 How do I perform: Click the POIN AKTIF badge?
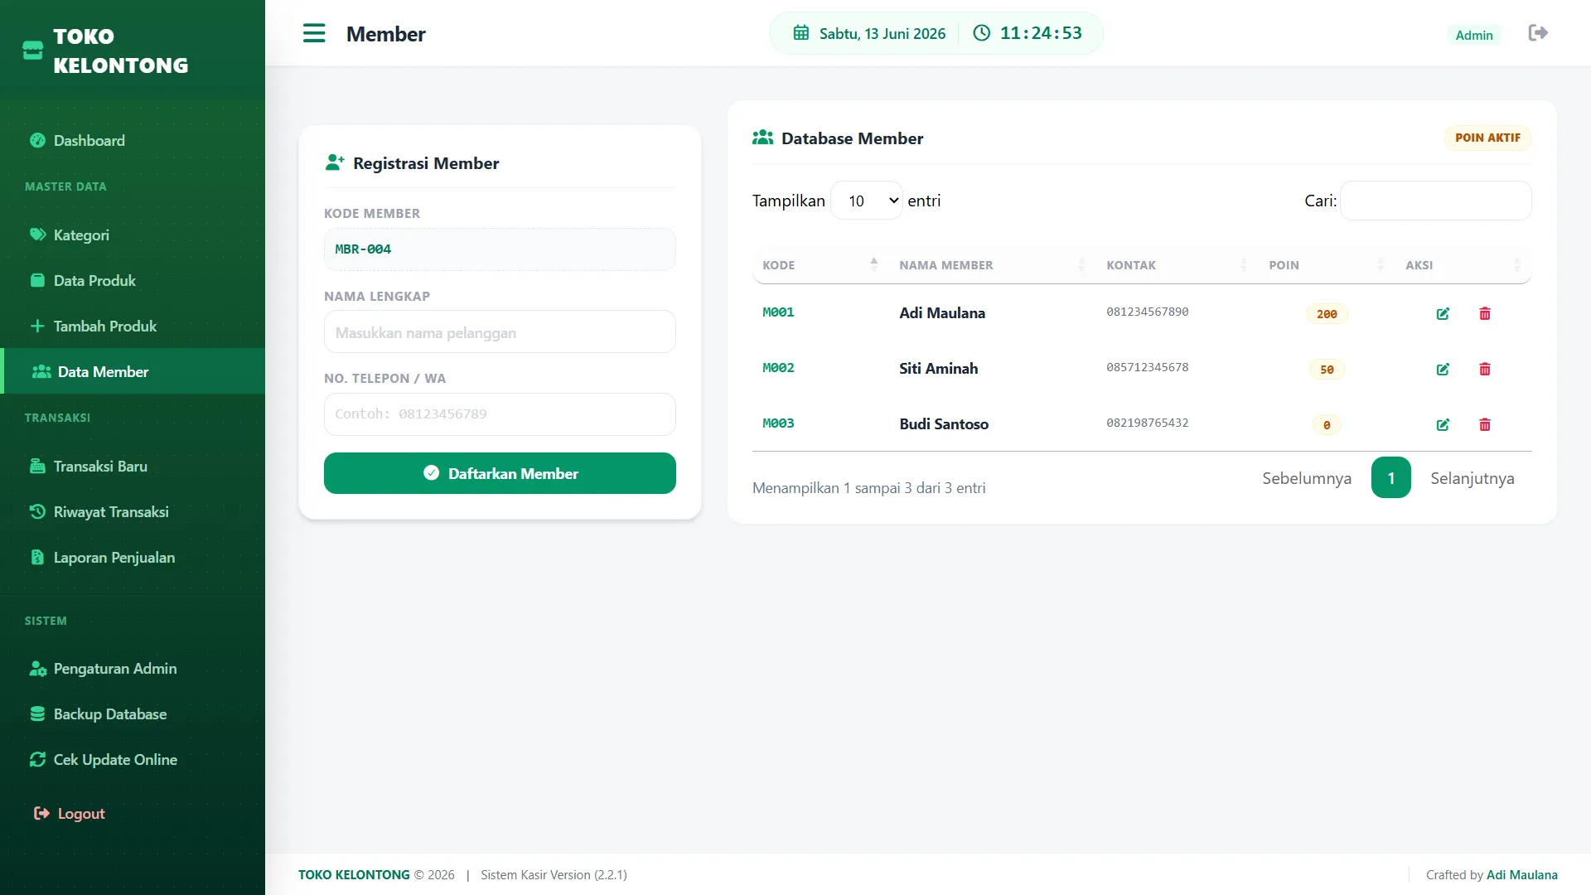pos(1487,138)
